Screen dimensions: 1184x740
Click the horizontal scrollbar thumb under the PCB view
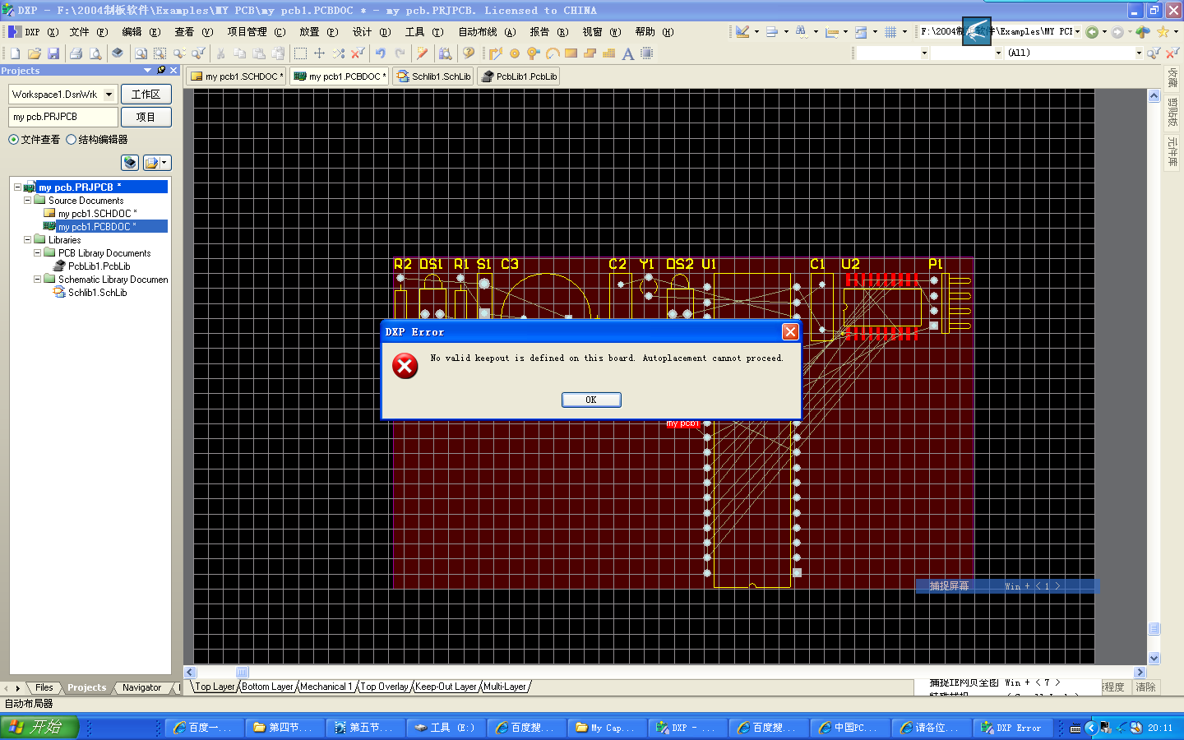(242, 672)
